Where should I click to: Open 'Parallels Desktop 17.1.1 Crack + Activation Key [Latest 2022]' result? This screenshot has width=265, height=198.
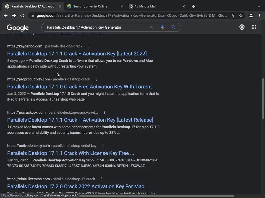(78, 54)
